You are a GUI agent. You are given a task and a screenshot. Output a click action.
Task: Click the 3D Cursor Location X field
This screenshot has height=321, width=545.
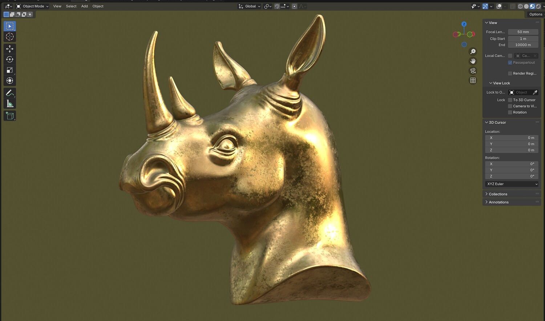512,138
